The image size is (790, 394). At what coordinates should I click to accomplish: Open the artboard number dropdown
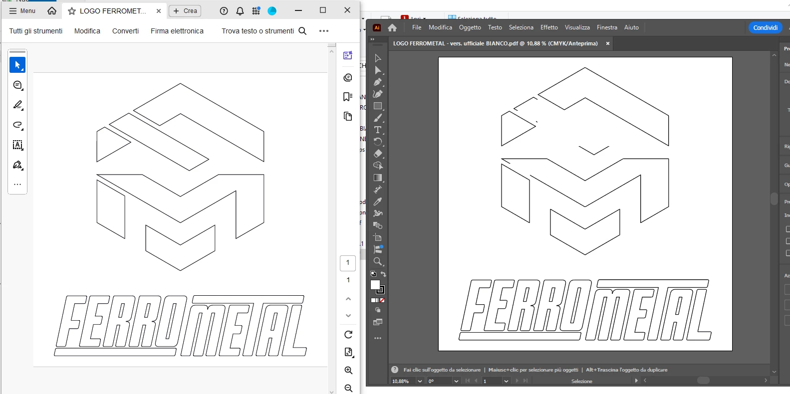(506, 381)
